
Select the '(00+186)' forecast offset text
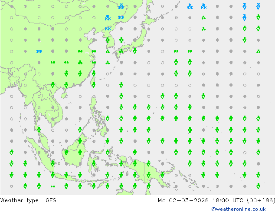261,200
